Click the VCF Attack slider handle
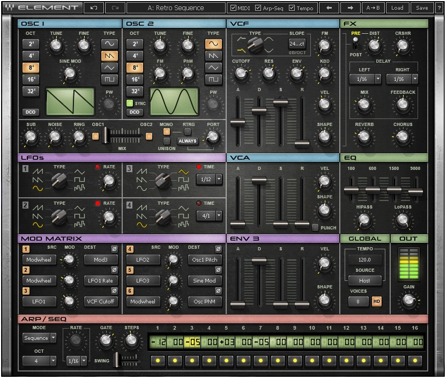 coord(237,122)
